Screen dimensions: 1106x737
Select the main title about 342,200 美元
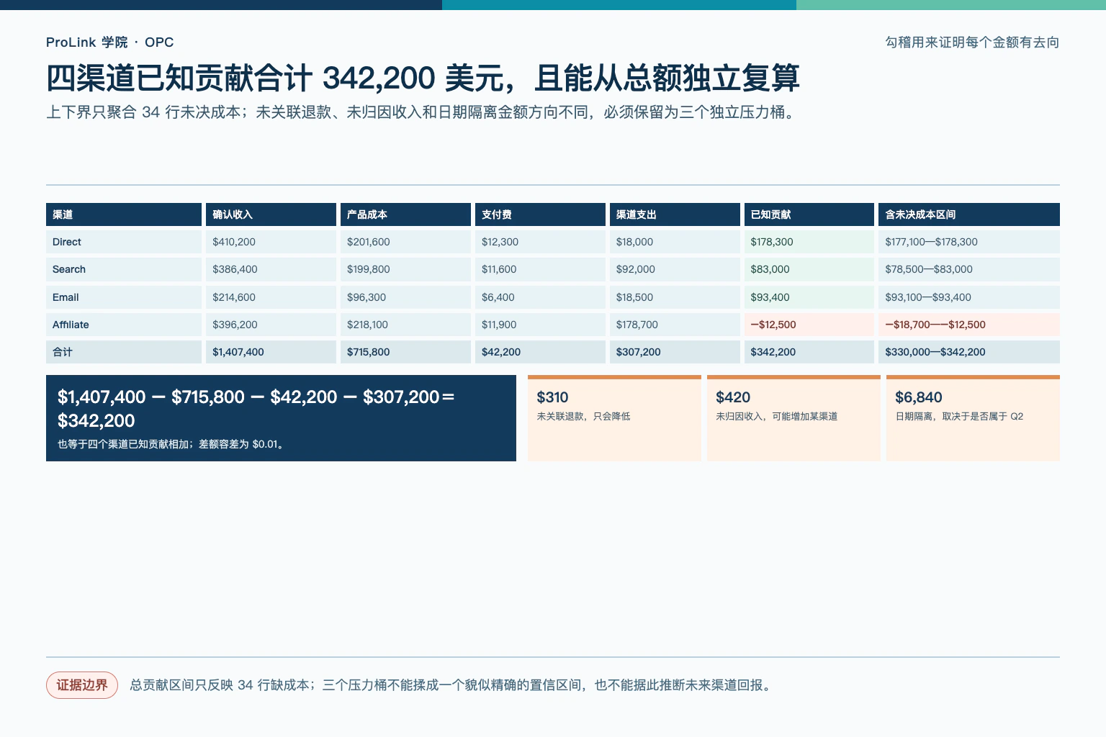click(423, 78)
